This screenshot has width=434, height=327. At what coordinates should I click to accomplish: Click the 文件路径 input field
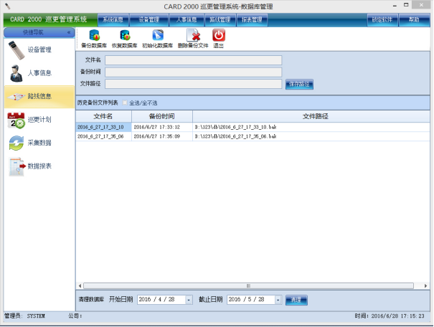click(193, 84)
